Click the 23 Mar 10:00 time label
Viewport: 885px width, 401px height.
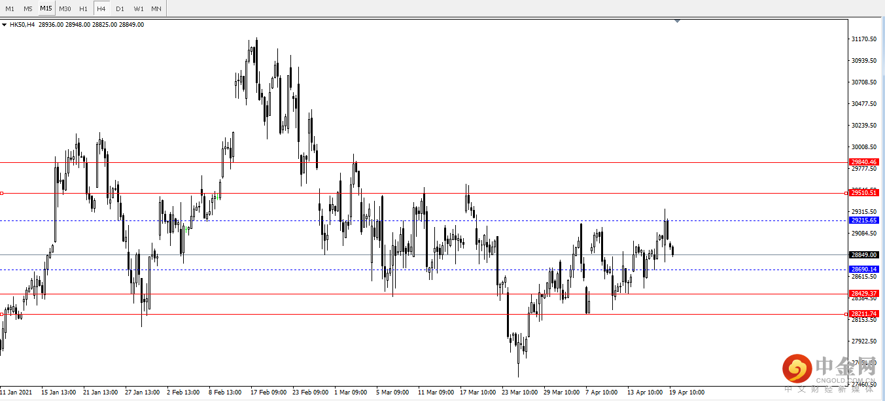click(x=519, y=392)
